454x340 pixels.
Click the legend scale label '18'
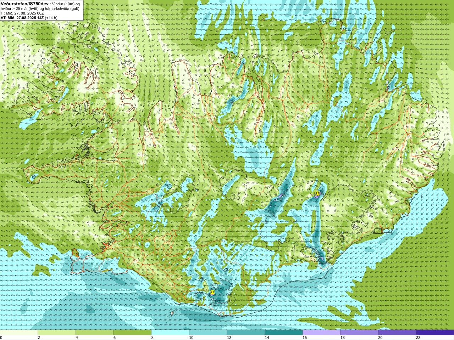coord(342,338)
